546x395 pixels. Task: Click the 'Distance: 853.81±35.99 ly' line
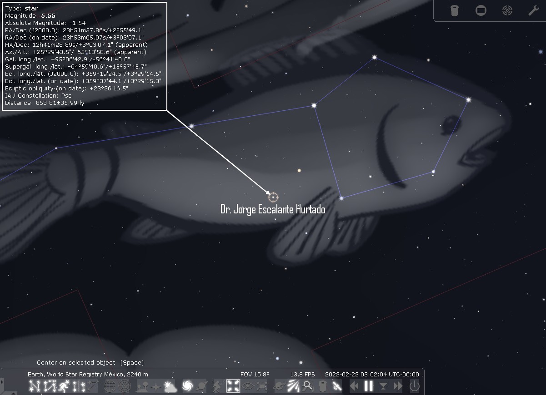point(45,103)
